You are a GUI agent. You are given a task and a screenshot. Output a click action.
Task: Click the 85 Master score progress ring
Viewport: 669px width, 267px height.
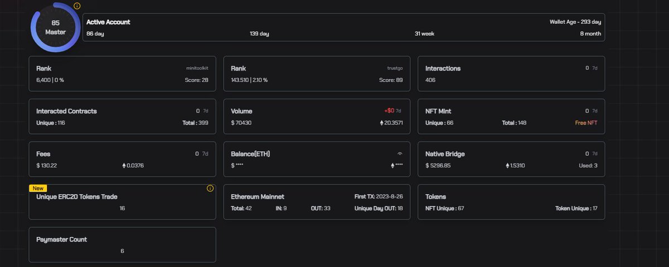(x=56, y=27)
